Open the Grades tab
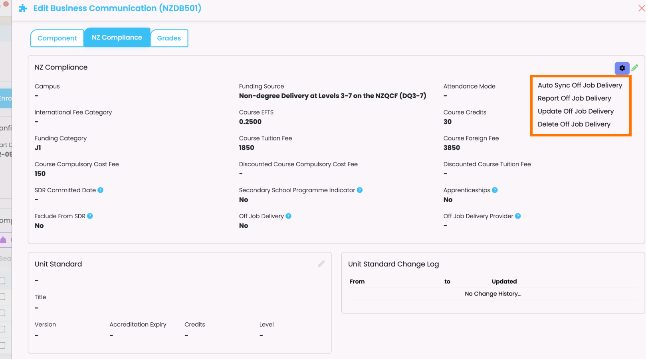Viewport: 646px width, 359px height. (x=169, y=38)
